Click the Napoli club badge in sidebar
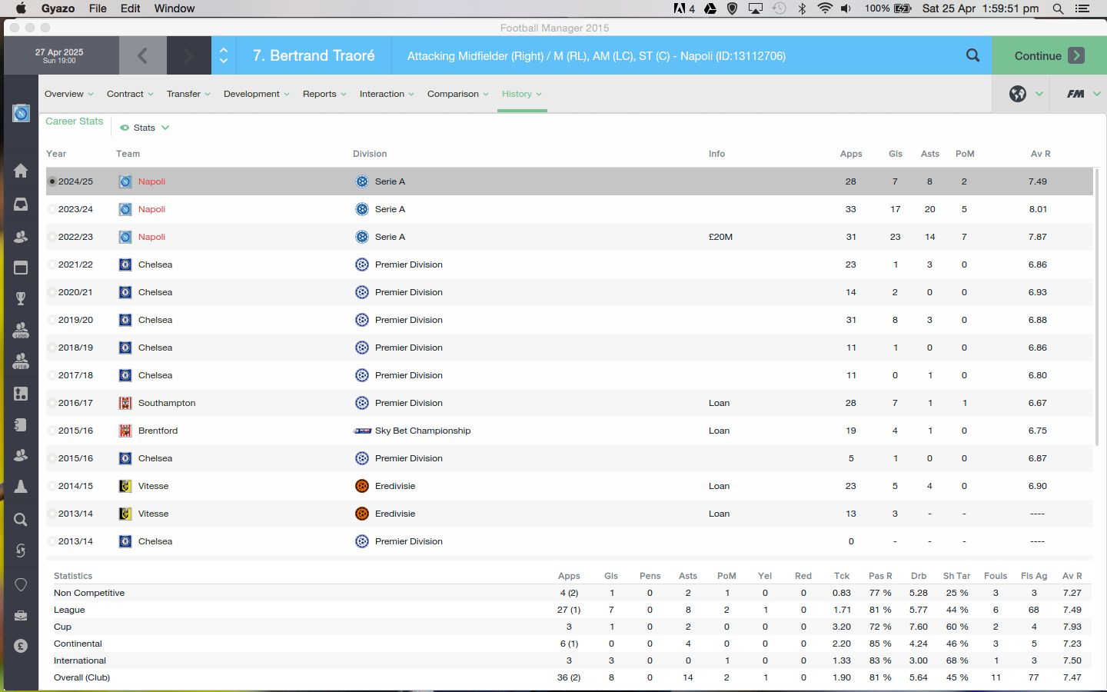Screen dimensions: 1107x692 21,114
